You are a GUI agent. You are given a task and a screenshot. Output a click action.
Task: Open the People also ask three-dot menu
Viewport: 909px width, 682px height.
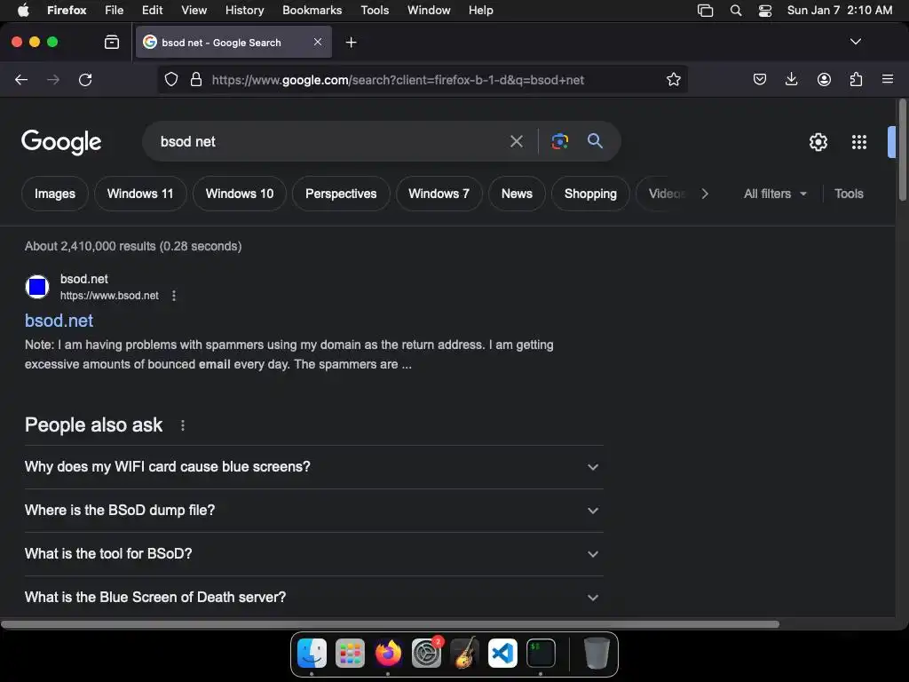[183, 425]
